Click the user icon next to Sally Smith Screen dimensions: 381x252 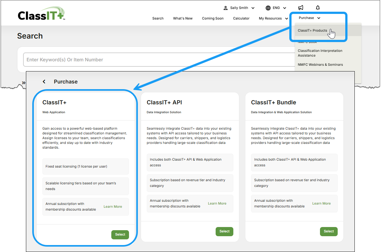click(x=225, y=8)
